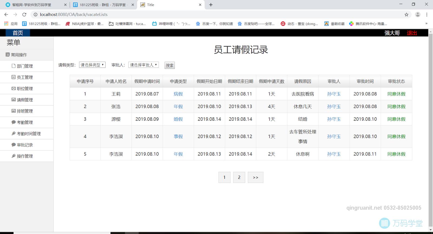Click the 考勤管理 comment bubble icon
Viewport: 433px width, 234px height.
pyautogui.click(x=14, y=122)
